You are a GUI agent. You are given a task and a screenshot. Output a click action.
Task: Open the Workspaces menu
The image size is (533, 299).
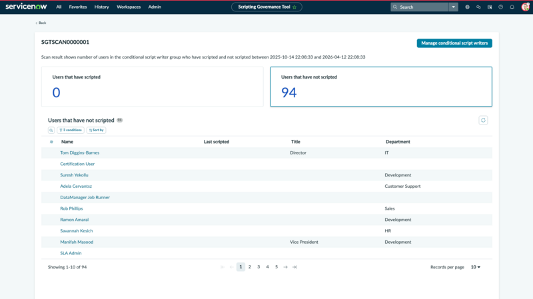coord(129,7)
